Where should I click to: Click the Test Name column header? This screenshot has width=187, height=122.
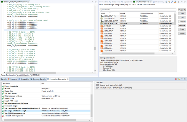[21, 83]
